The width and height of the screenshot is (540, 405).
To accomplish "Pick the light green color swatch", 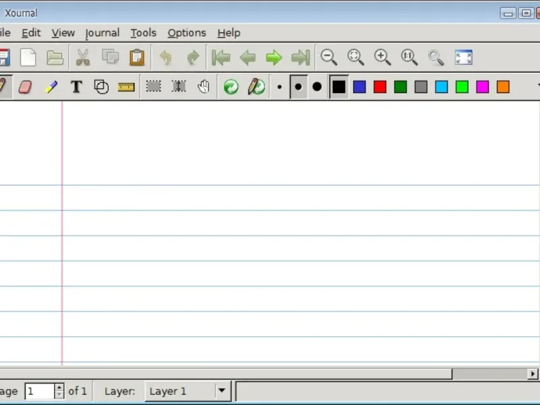I will click(x=462, y=87).
